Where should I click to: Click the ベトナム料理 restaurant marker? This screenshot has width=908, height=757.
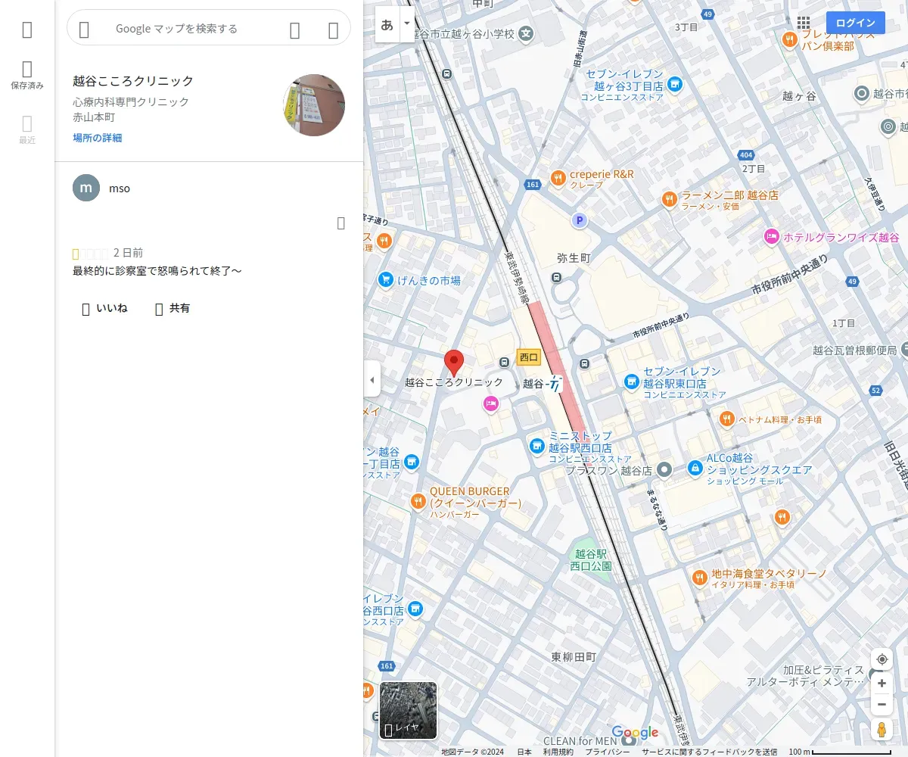(726, 418)
